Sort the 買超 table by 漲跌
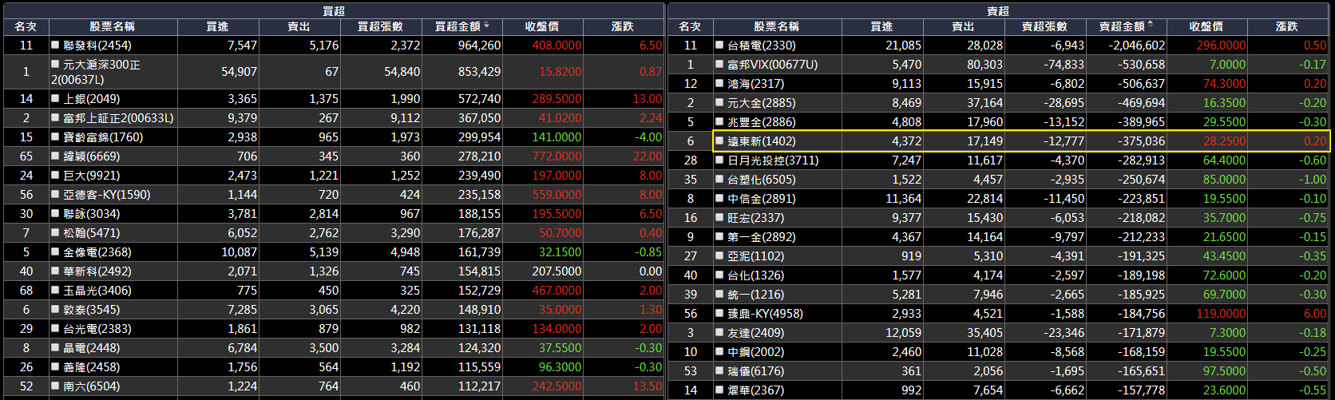 coord(623,26)
